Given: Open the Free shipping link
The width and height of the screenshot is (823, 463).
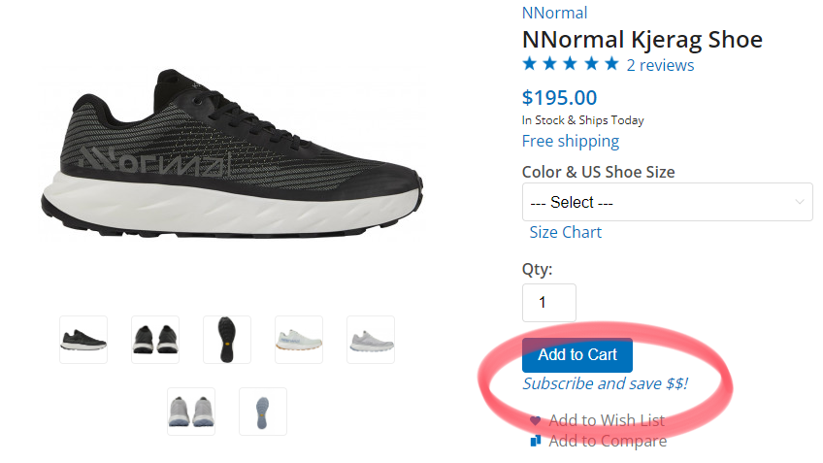Looking at the screenshot, I should [570, 141].
